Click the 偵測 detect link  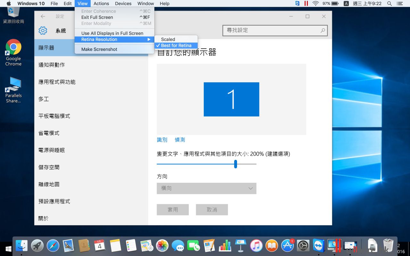tap(180, 140)
